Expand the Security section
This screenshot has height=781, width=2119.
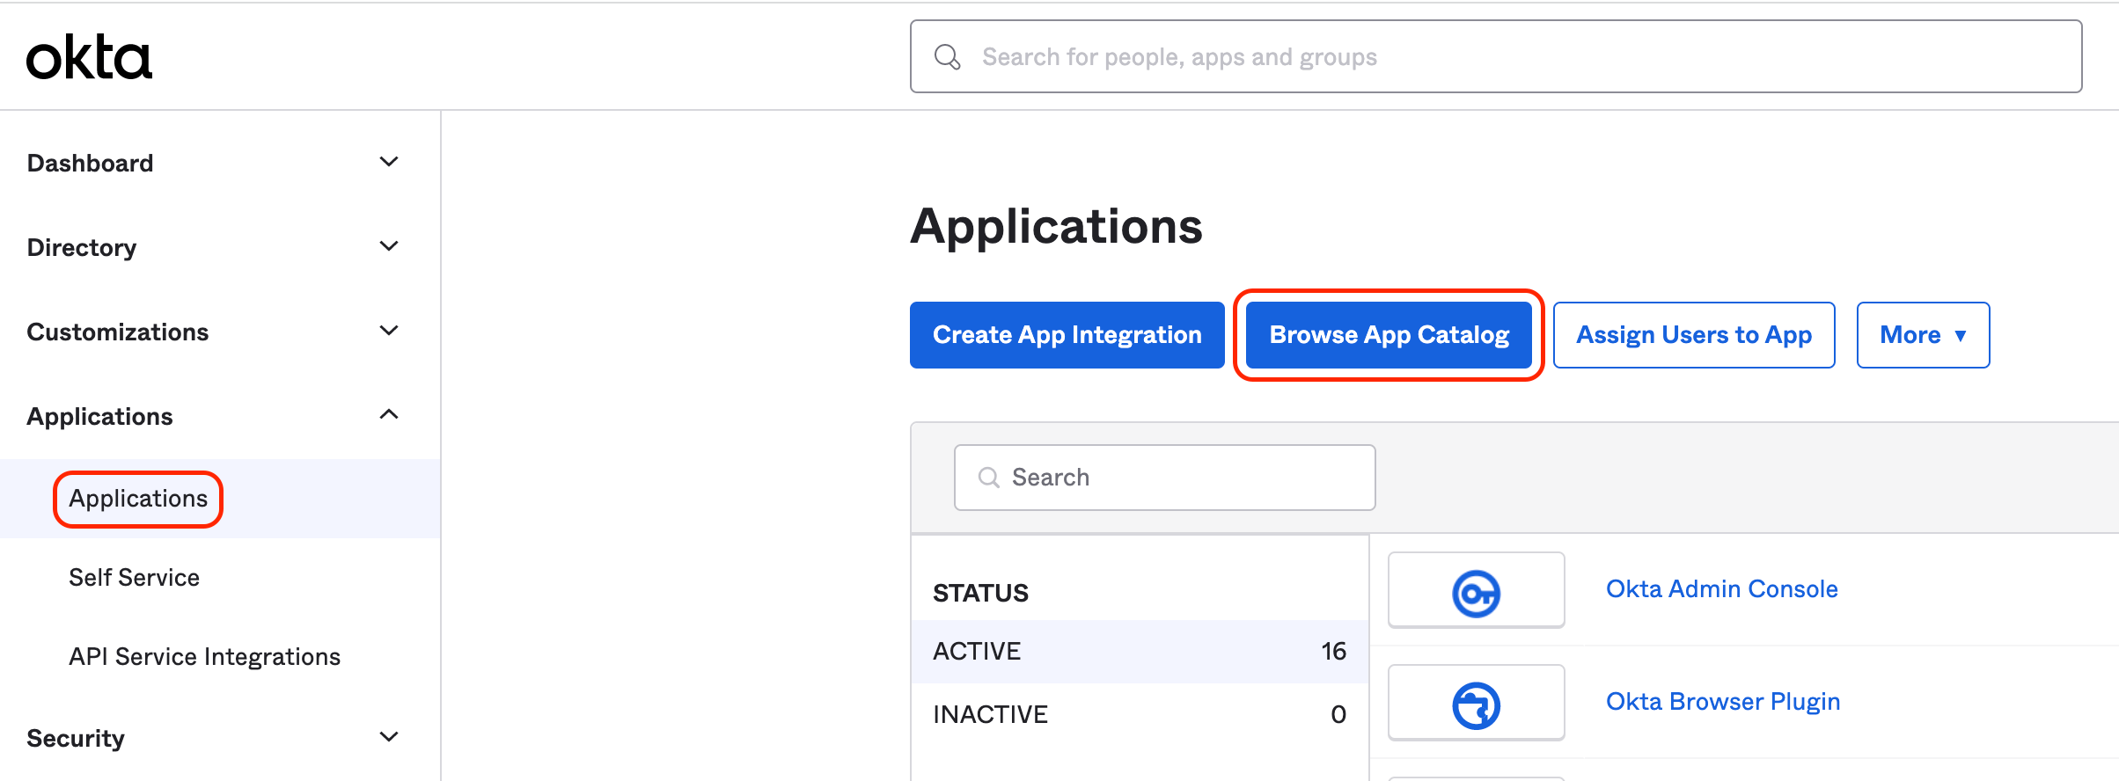(x=388, y=737)
